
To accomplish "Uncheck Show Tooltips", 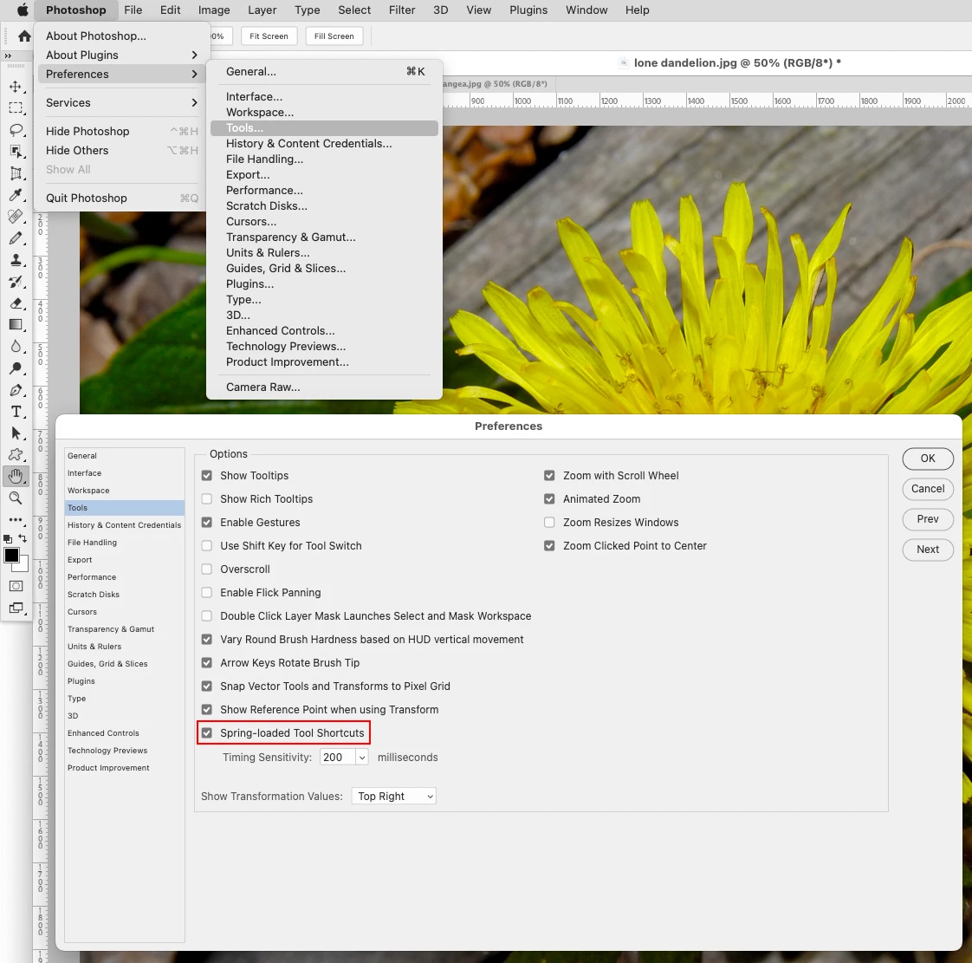I will click(x=207, y=476).
